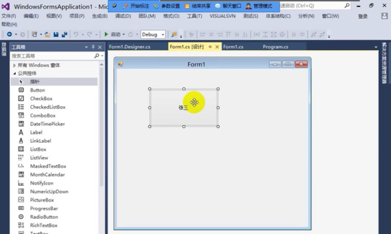
Task: Click the pin icon on Form1.cs [设计] tab
Action: [x=210, y=47]
